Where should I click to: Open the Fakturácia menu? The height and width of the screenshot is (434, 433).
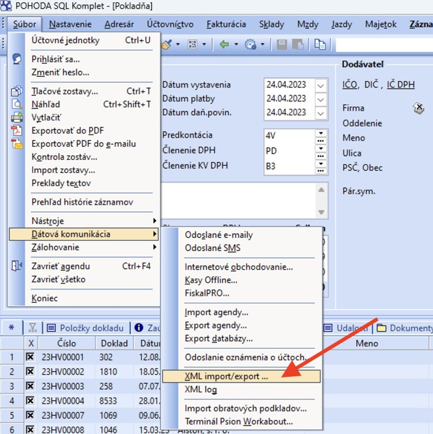tap(226, 24)
